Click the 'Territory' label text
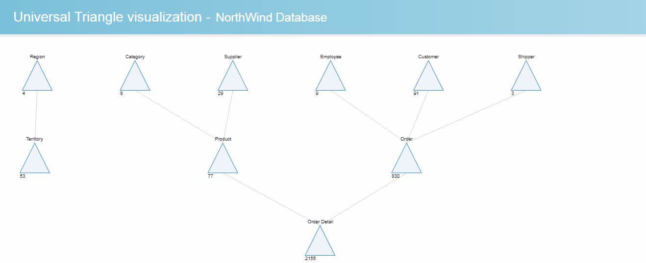The image size is (646, 263). point(35,139)
